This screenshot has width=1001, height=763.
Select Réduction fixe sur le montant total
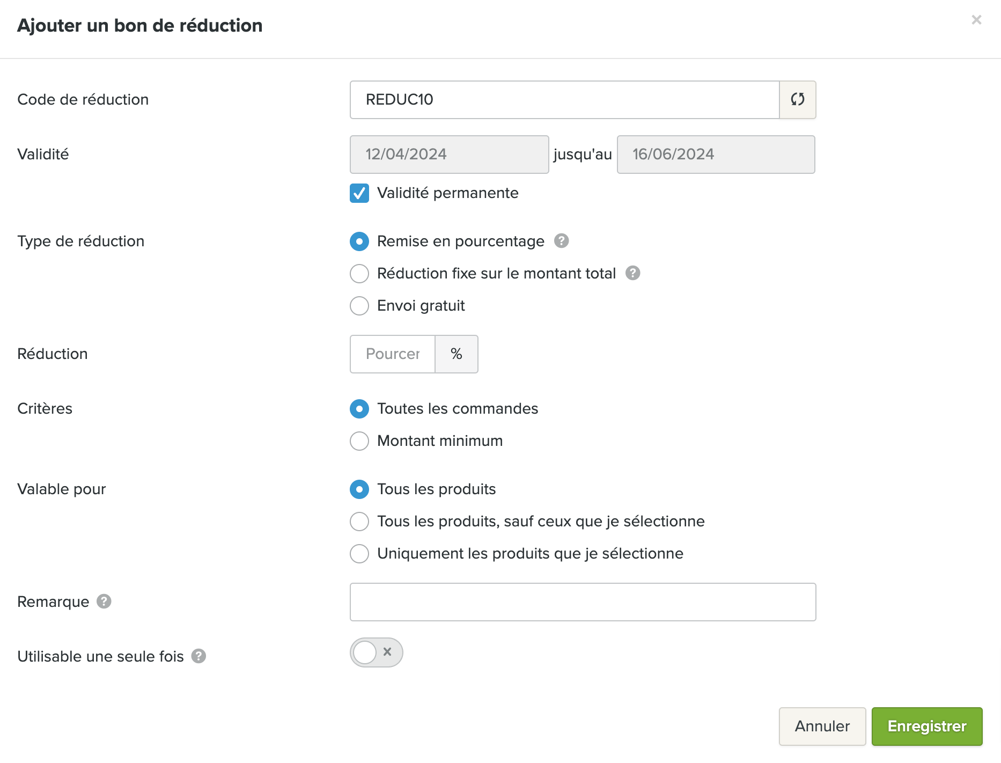coord(359,274)
